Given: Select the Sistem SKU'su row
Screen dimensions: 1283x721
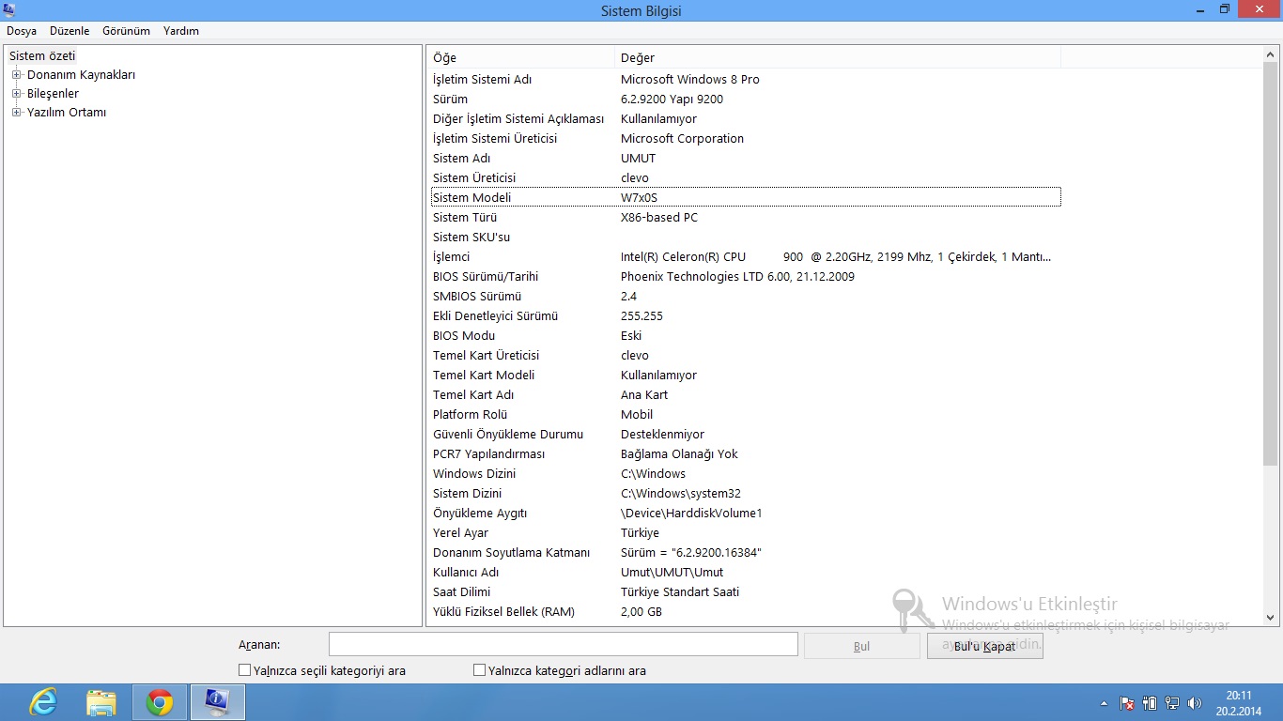Looking at the screenshot, I should [x=746, y=238].
